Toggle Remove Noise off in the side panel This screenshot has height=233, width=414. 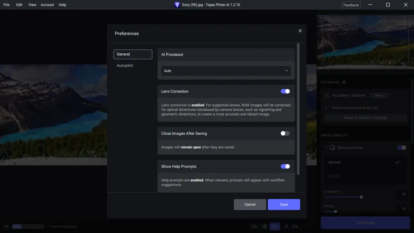pos(402,148)
